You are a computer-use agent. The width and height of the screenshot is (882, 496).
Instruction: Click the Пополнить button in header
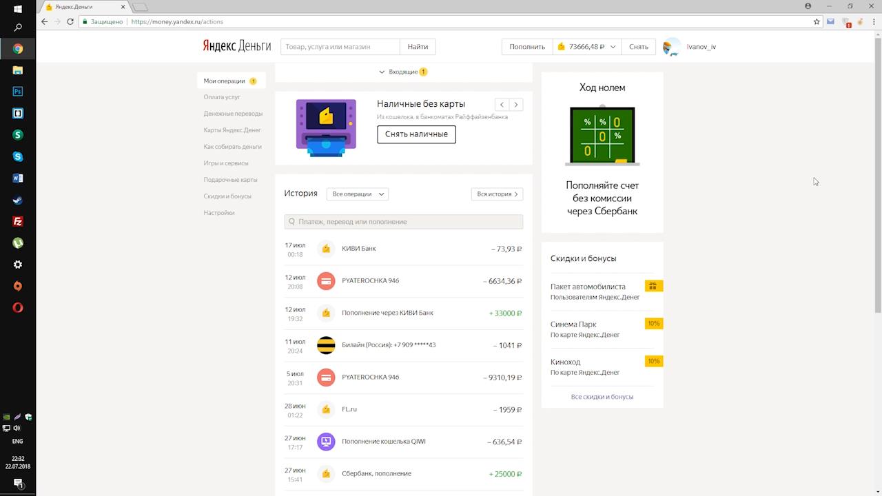click(527, 47)
